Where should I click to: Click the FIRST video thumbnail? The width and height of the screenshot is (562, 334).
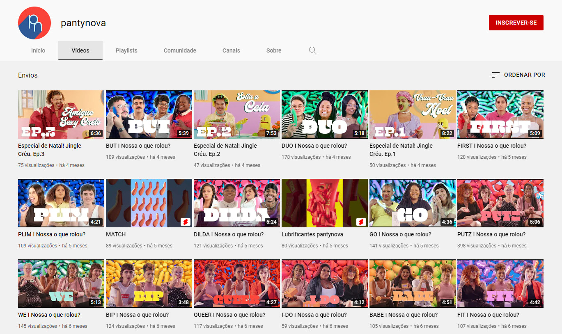[500, 114]
